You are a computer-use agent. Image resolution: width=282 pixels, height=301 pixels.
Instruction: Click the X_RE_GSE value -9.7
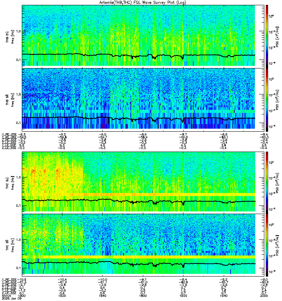coord(143,280)
